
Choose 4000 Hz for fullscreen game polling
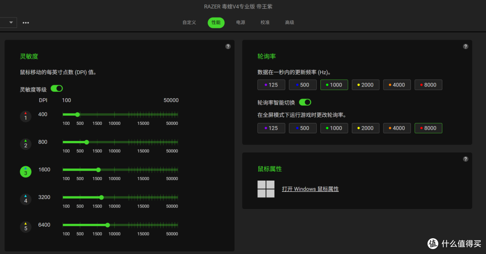(x=397, y=128)
